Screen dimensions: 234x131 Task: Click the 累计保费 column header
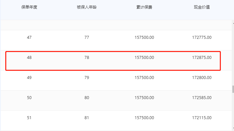(144, 7)
